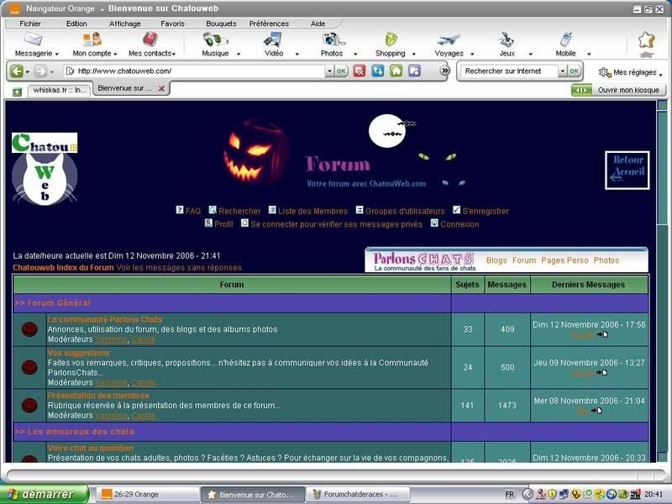
Task: Open the Préférences menu
Action: 269,24
